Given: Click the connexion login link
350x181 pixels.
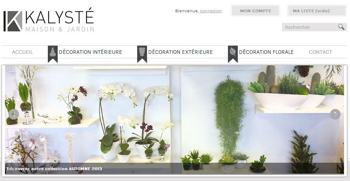Looking at the screenshot, I should tap(211, 11).
